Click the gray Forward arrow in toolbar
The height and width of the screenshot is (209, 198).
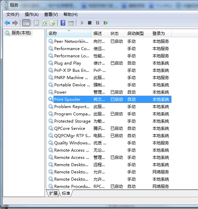(x=15, y=23)
